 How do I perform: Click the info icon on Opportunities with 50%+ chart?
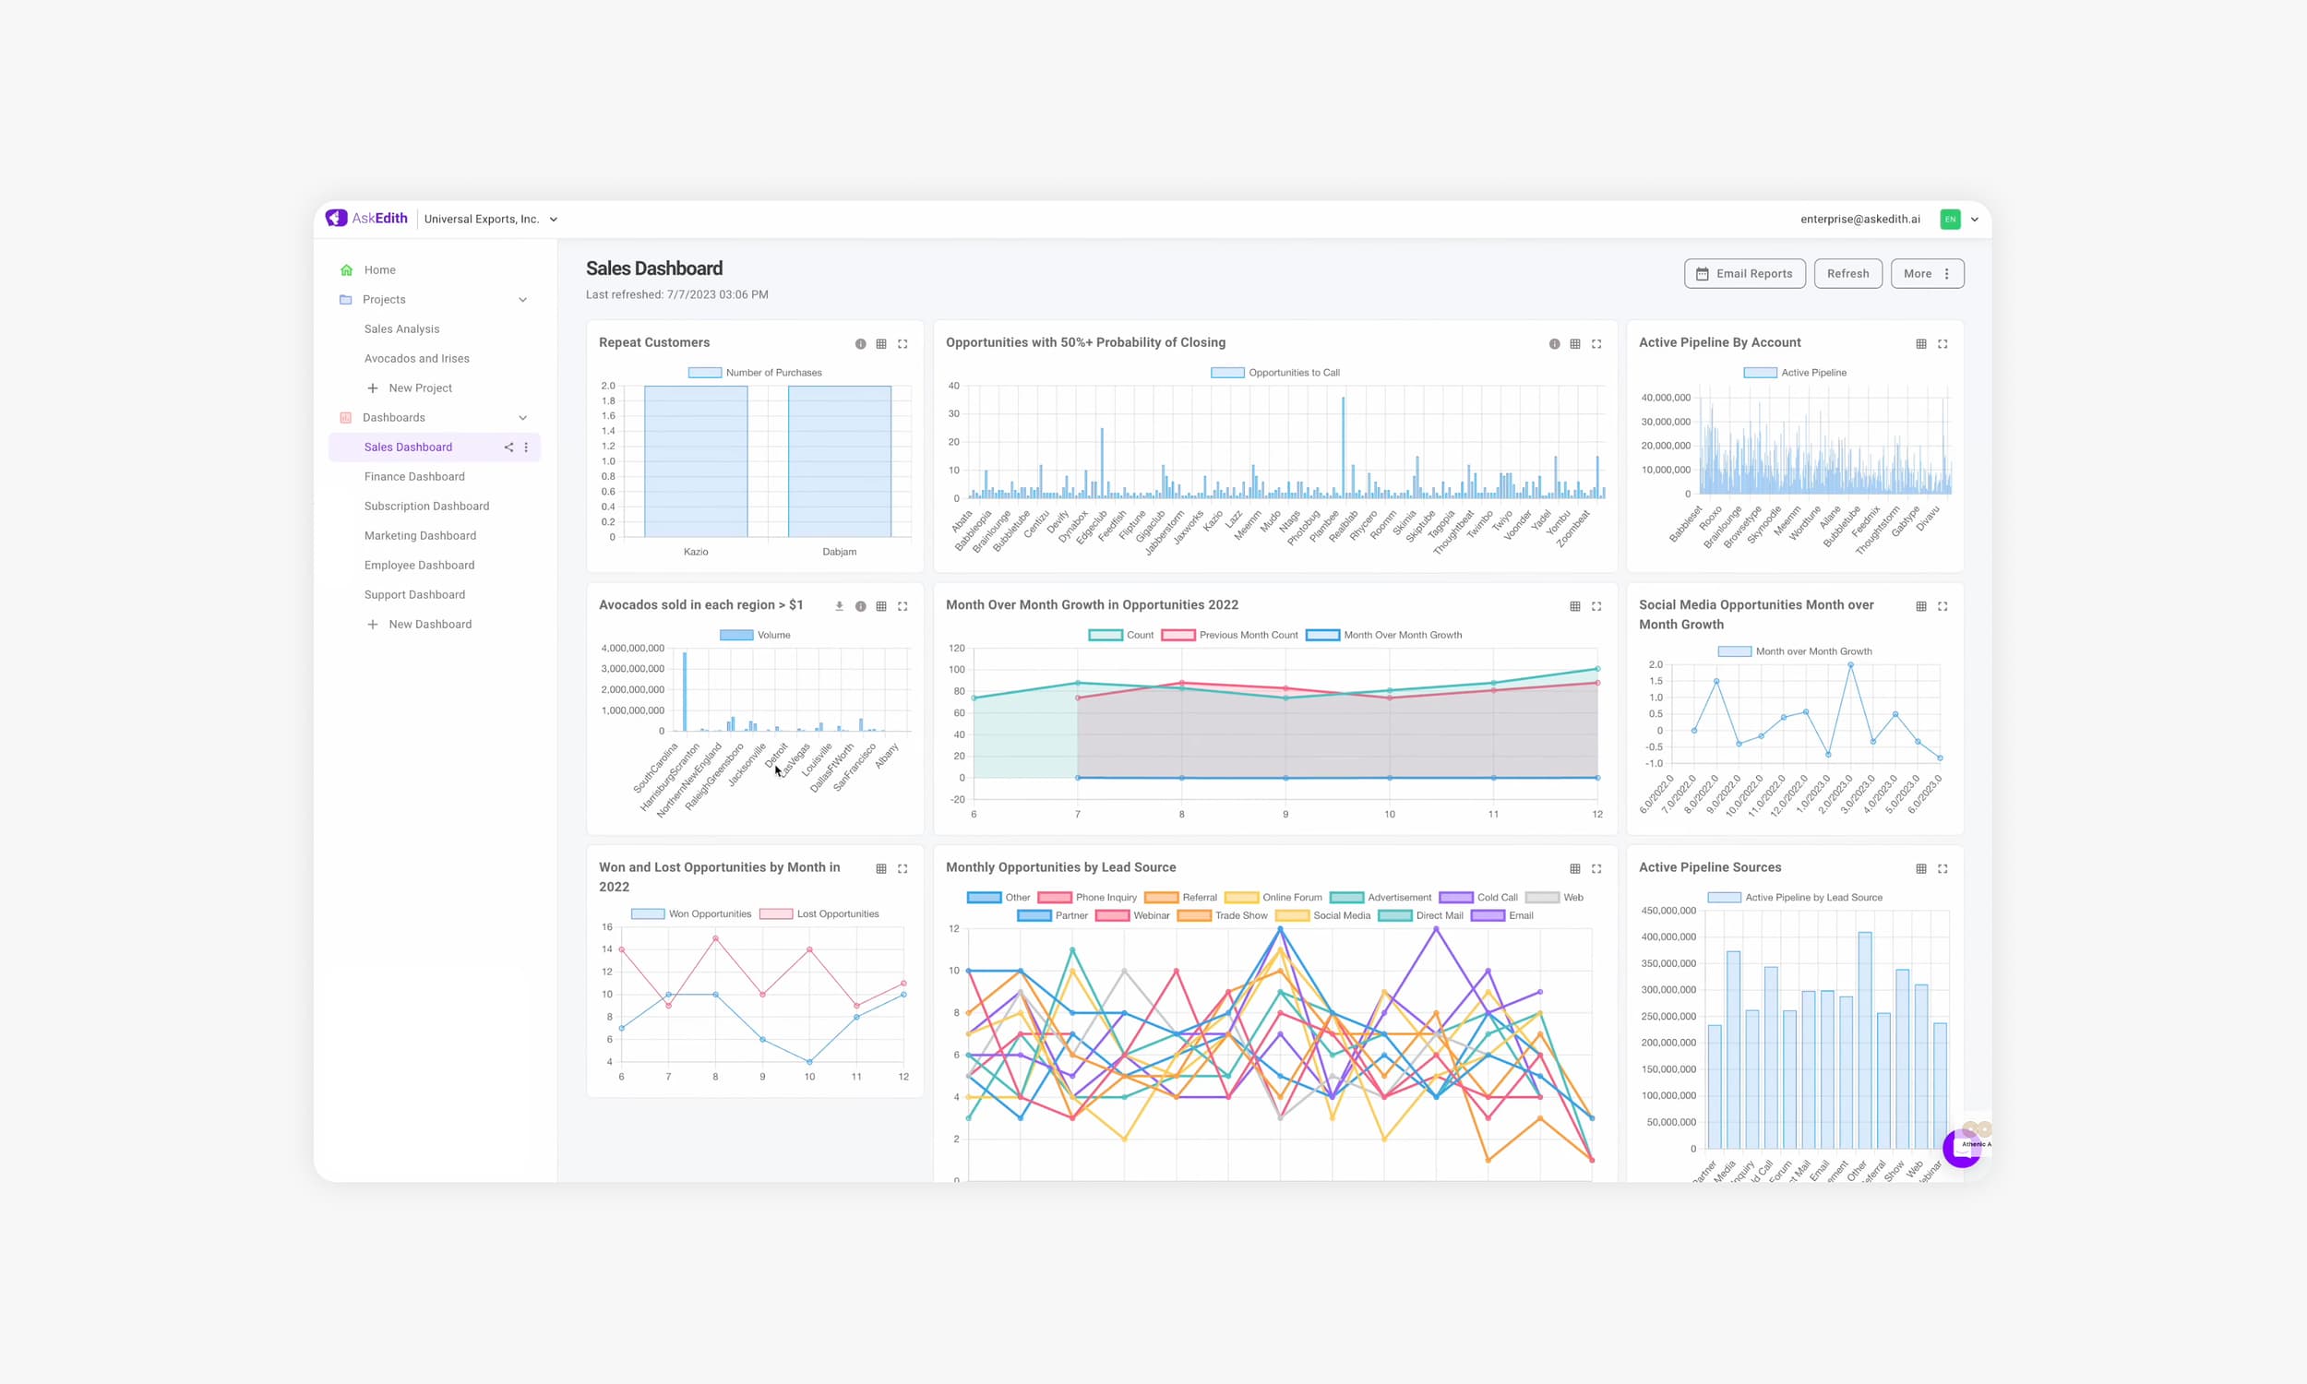(1554, 343)
